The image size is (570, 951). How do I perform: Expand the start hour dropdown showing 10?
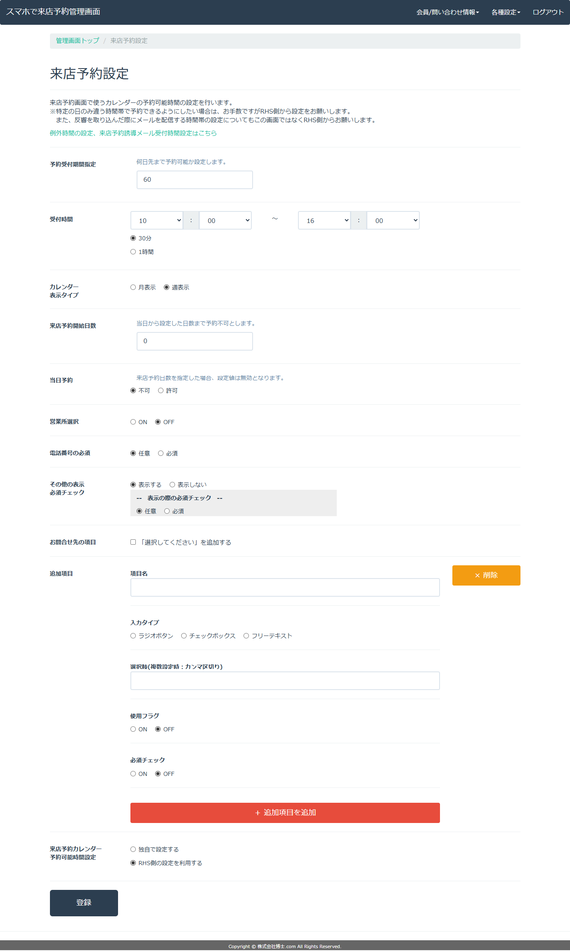click(157, 221)
